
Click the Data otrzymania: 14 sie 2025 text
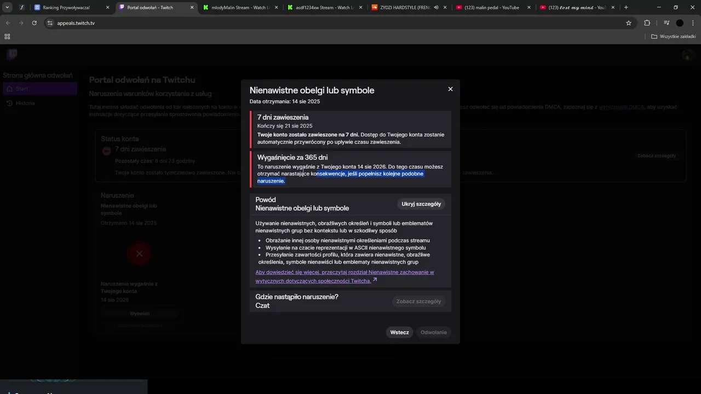pyautogui.click(x=285, y=101)
